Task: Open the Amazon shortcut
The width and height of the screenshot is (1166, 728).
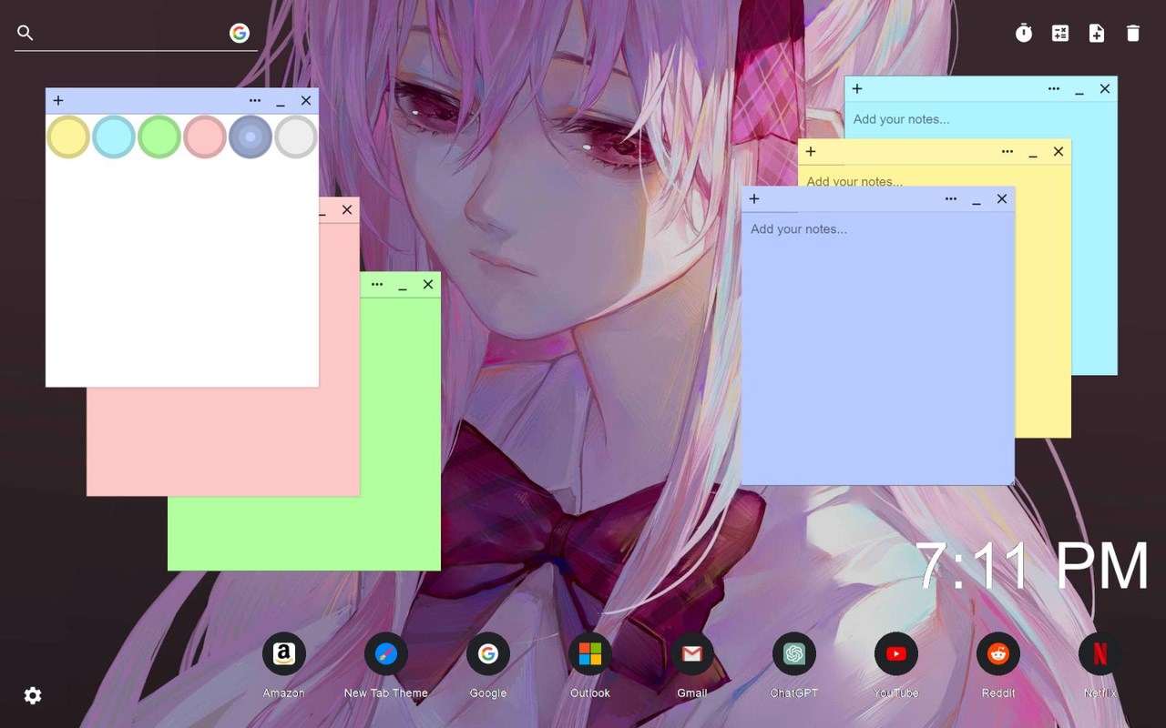Action: point(284,654)
